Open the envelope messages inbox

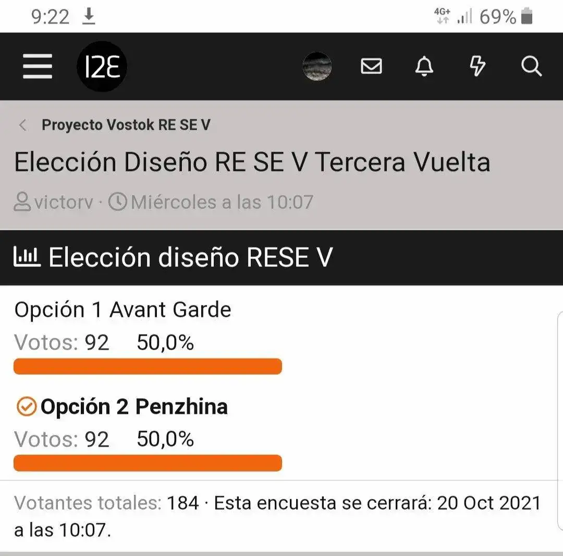[x=371, y=66]
